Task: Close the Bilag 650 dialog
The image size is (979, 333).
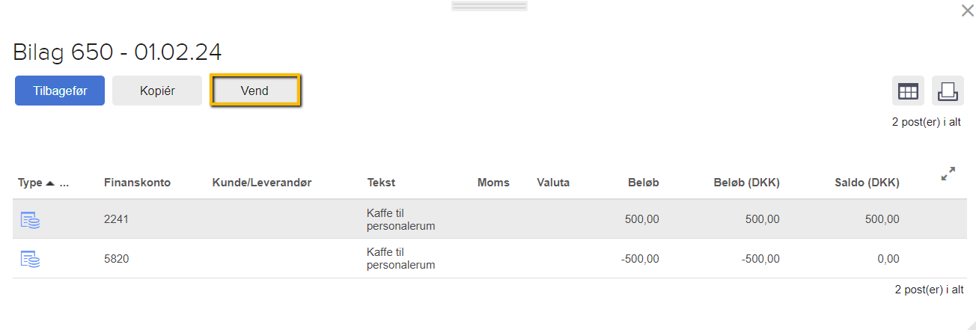Action: point(967,10)
